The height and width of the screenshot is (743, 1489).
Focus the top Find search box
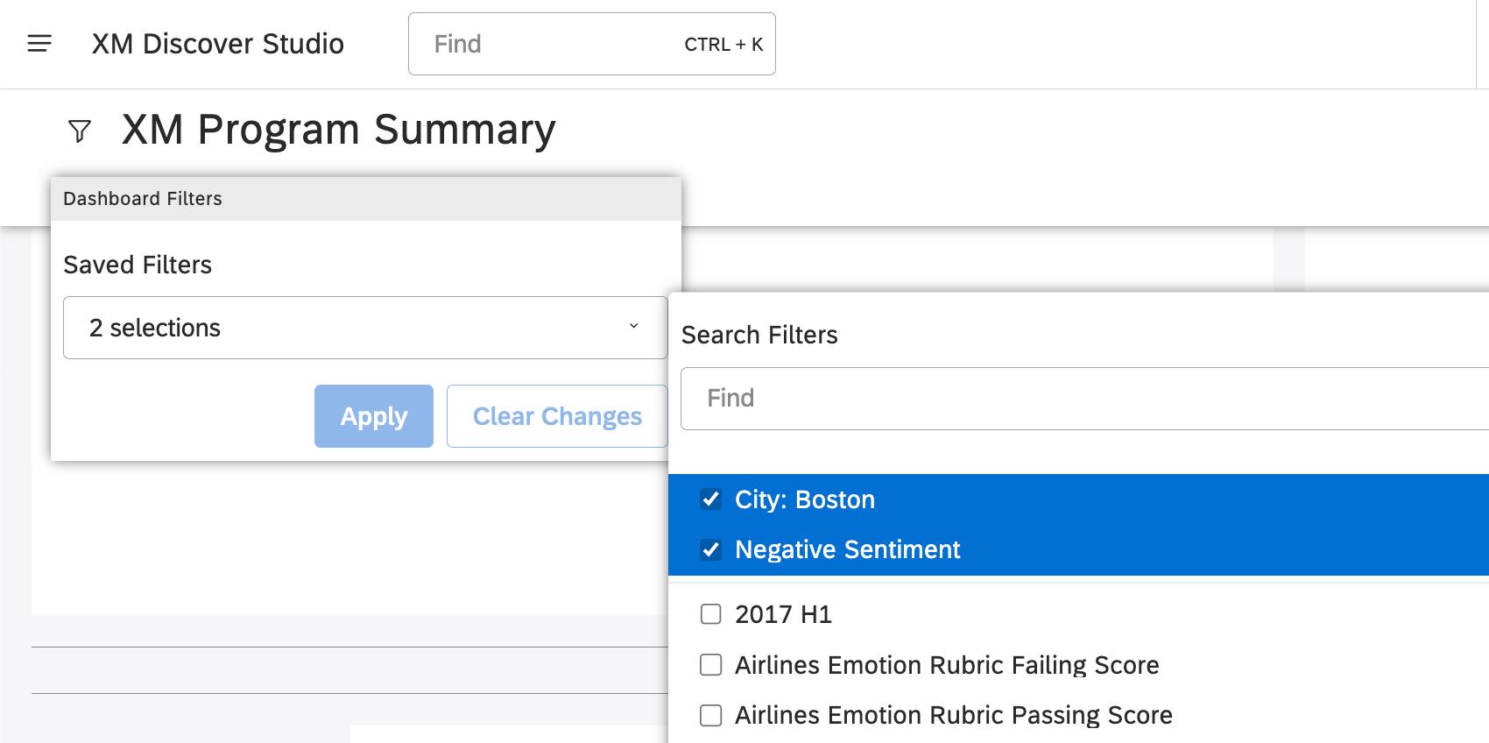[x=552, y=44]
